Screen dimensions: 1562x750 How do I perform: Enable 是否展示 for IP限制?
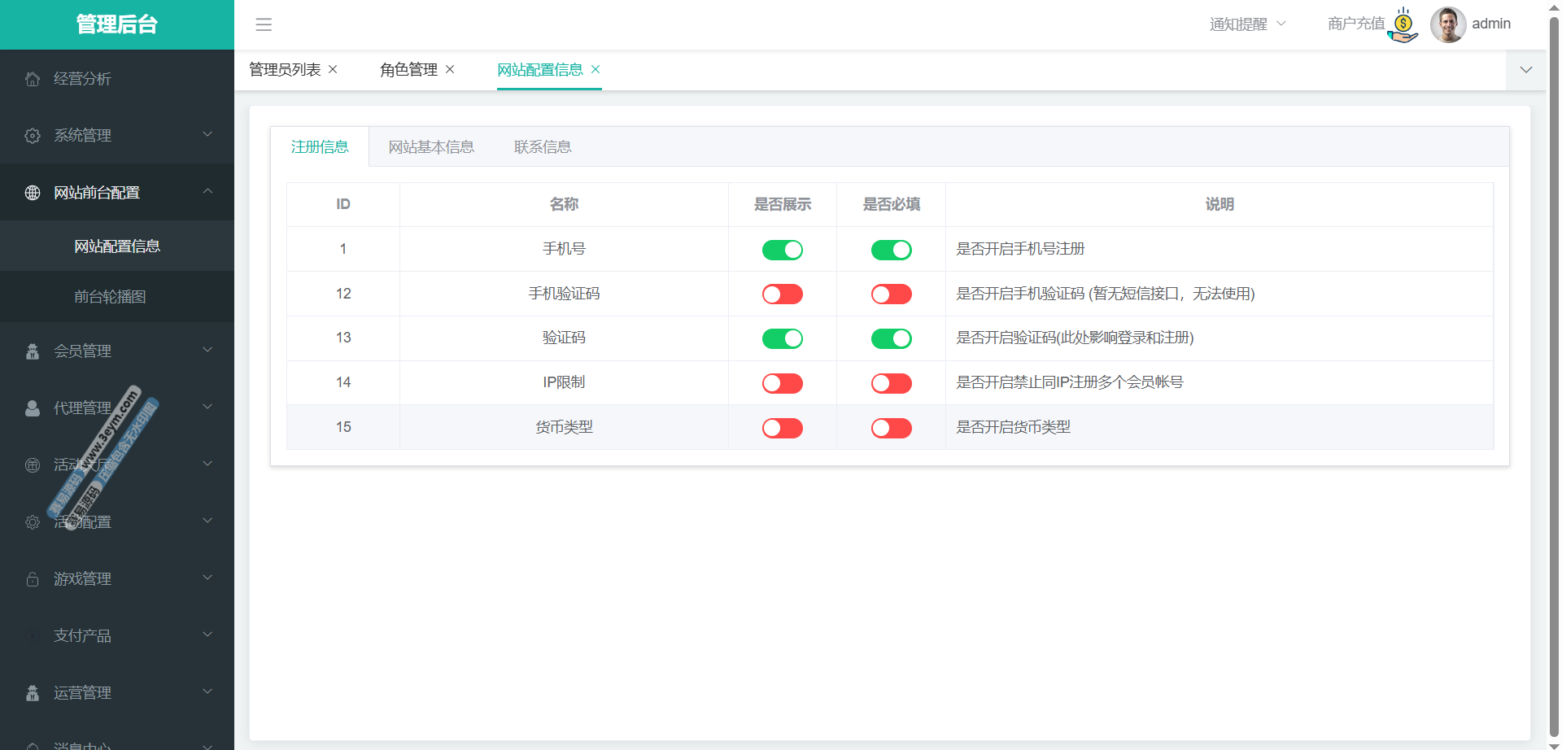pyautogui.click(x=782, y=383)
